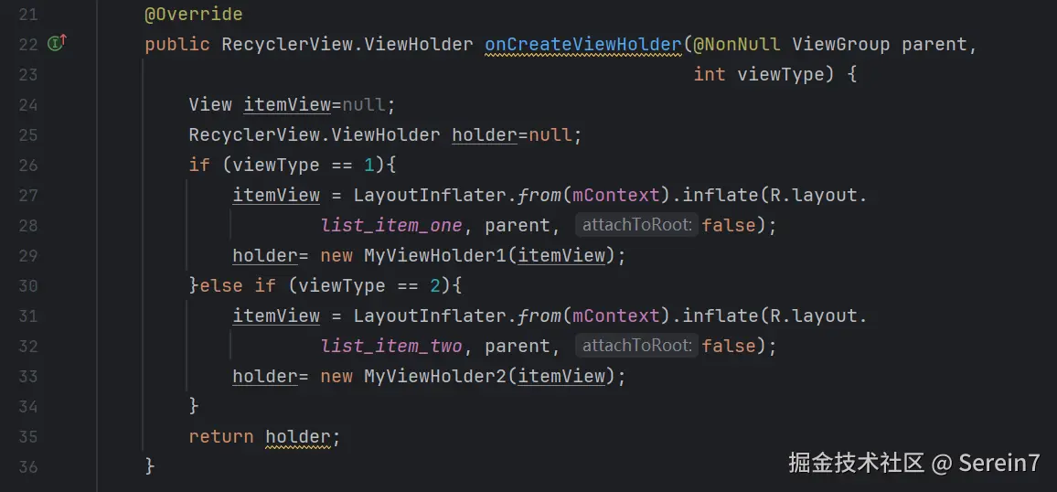This screenshot has height=492, width=1057.
Task: Click the list_item_two layout reference
Action: (x=391, y=346)
